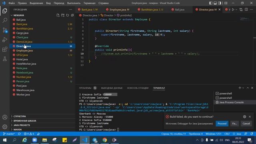Click Proceed in Build failed dialog
This screenshot has width=256, height=144.
222,124
